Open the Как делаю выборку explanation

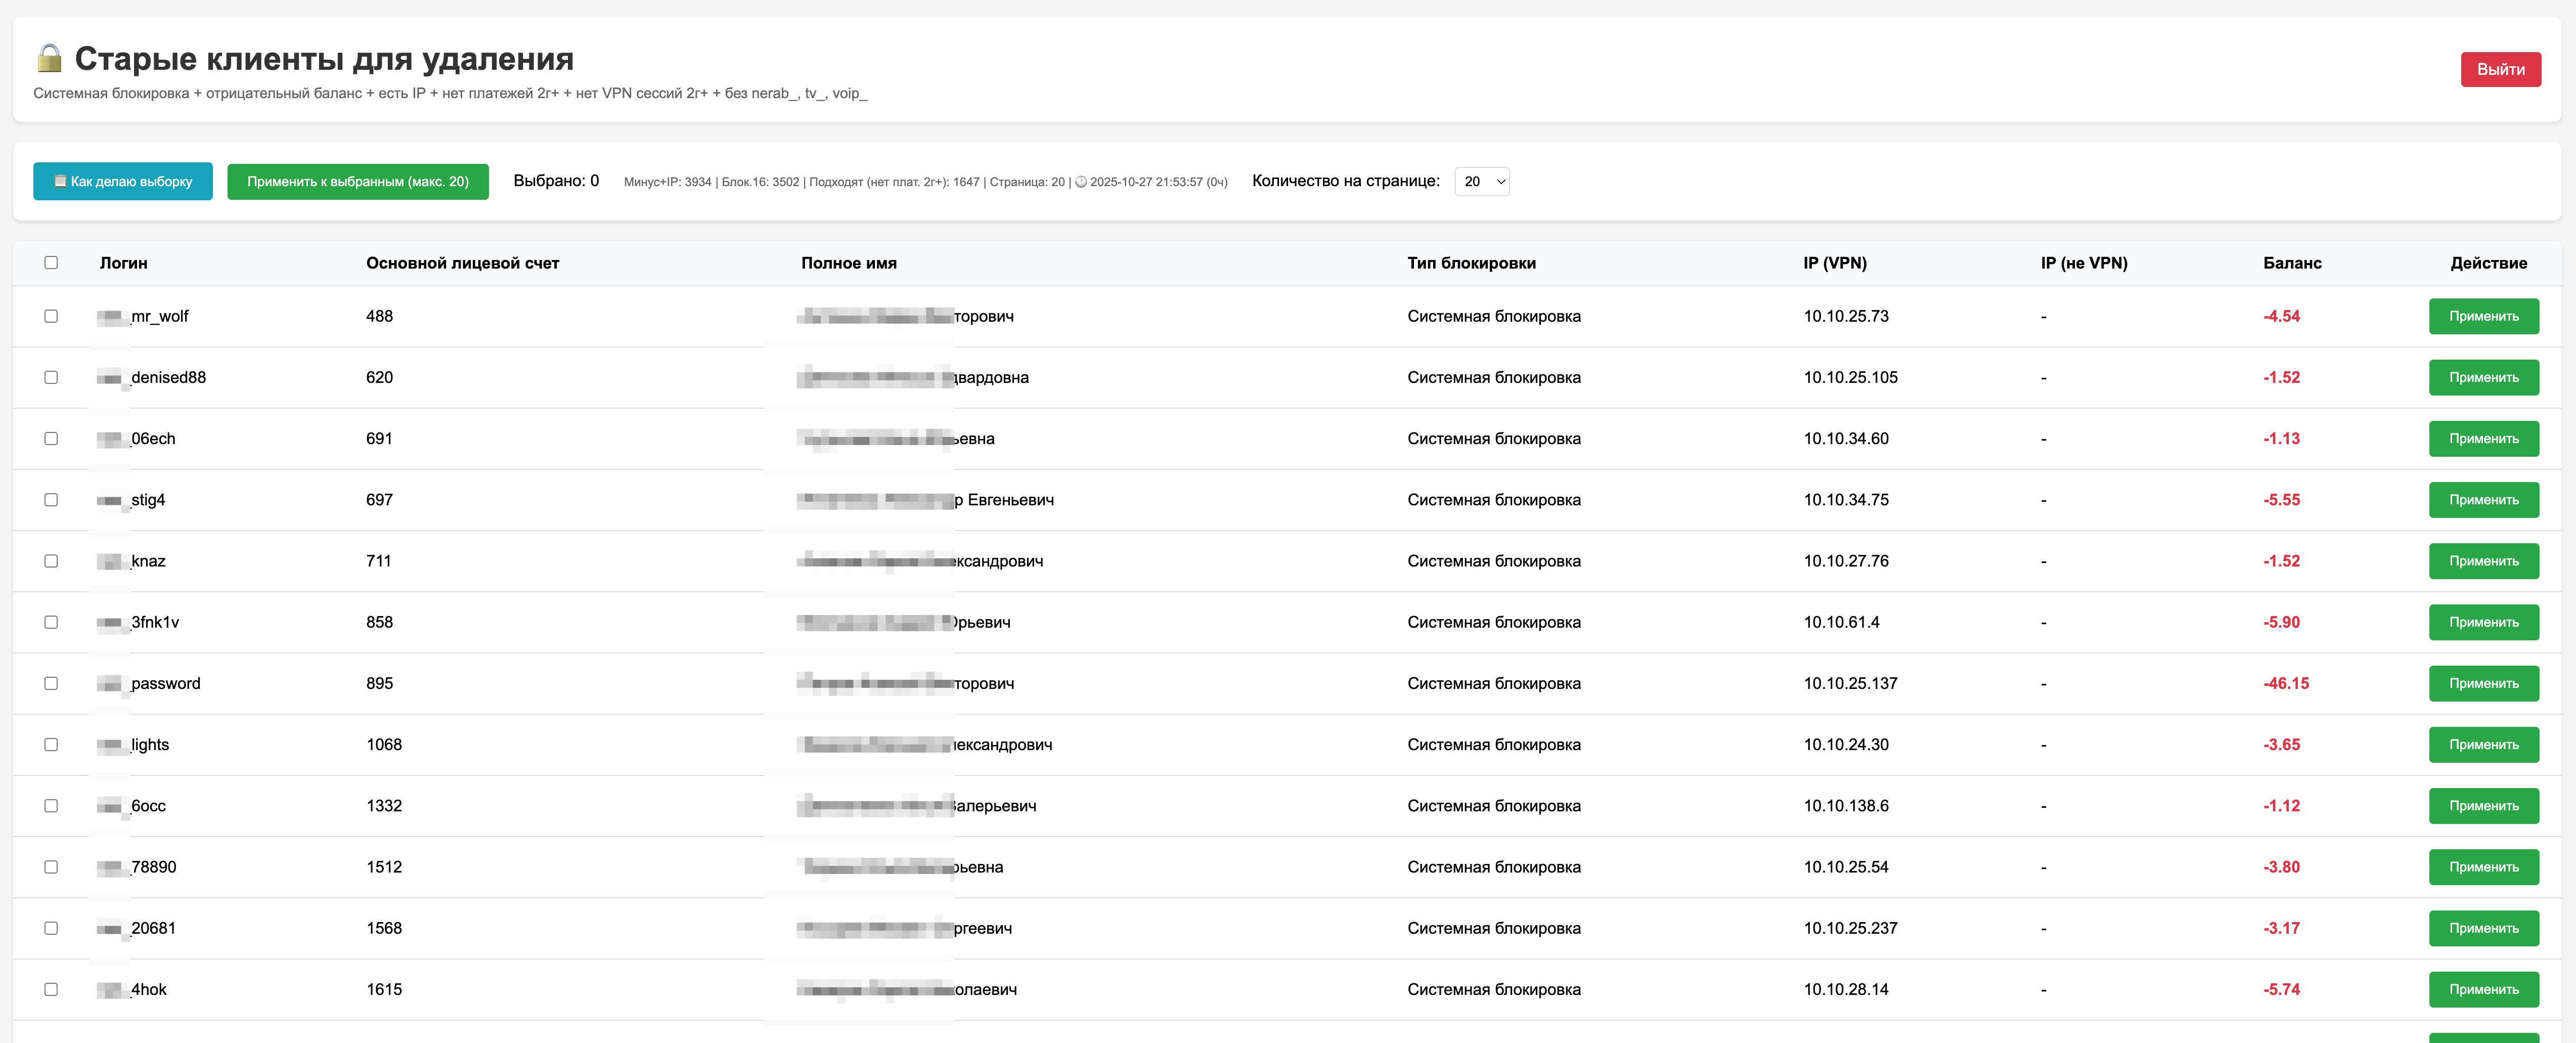tap(123, 181)
